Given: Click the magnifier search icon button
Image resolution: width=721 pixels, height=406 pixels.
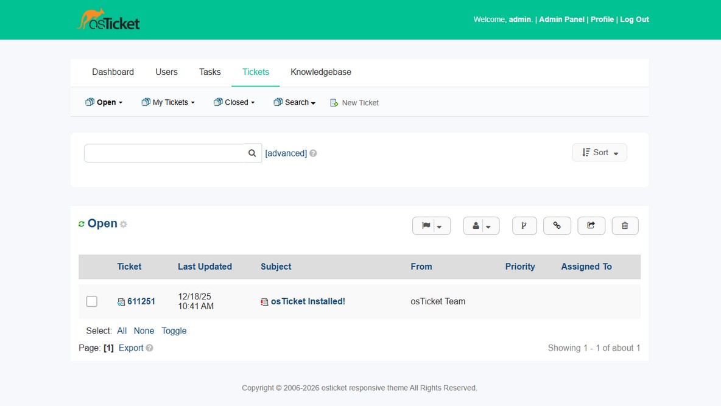Looking at the screenshot, I should coord(252,153).
